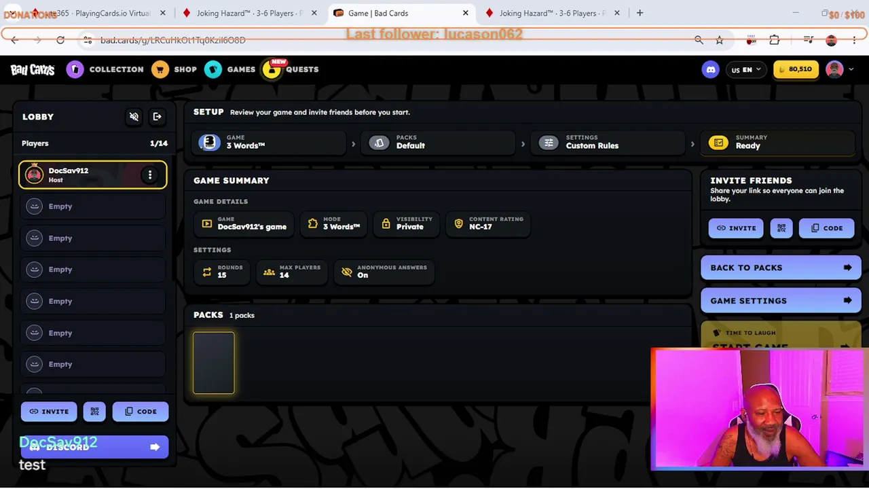The image size is (869, 489).
Task: Click the 80,510 coin balance button
Action: (x=796, y=69)
